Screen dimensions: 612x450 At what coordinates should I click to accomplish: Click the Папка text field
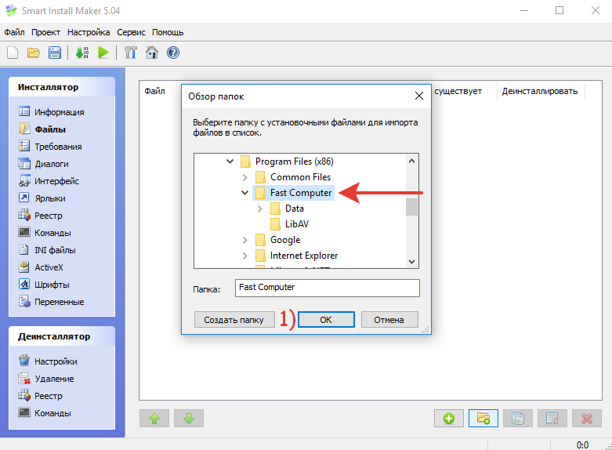point(328,288)
